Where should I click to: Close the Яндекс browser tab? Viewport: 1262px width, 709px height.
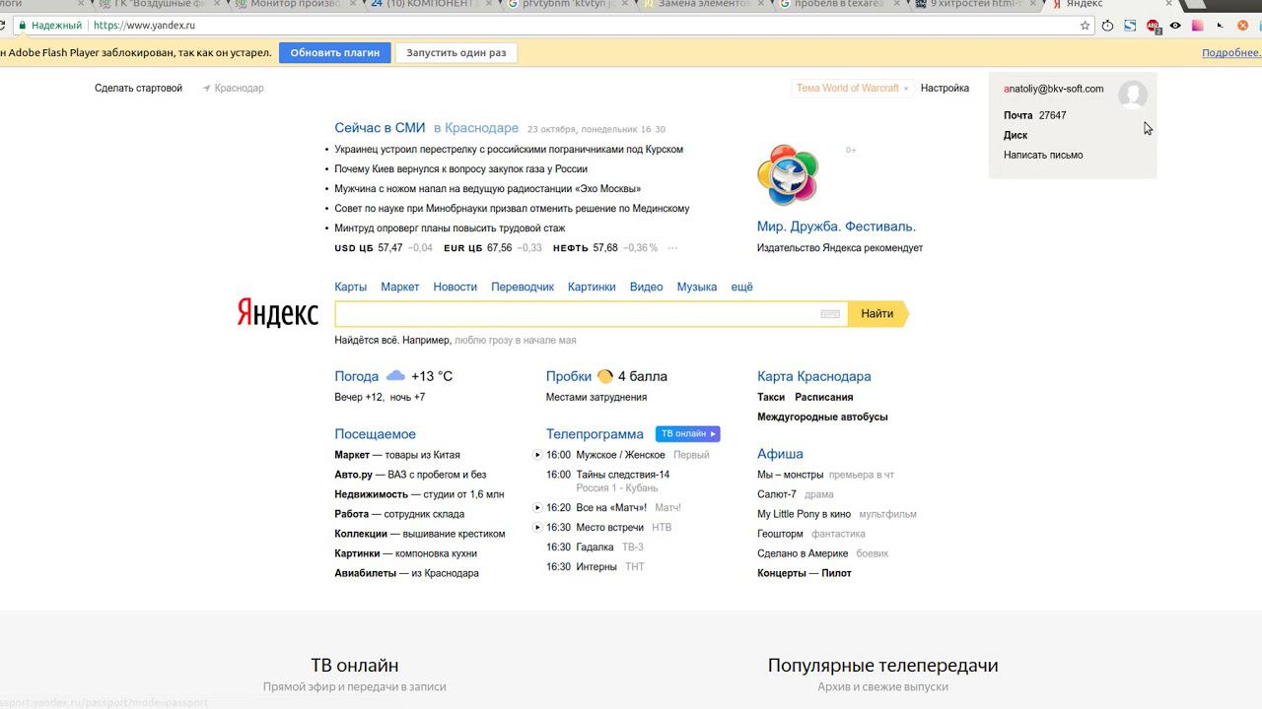(x=1168, y=4)
